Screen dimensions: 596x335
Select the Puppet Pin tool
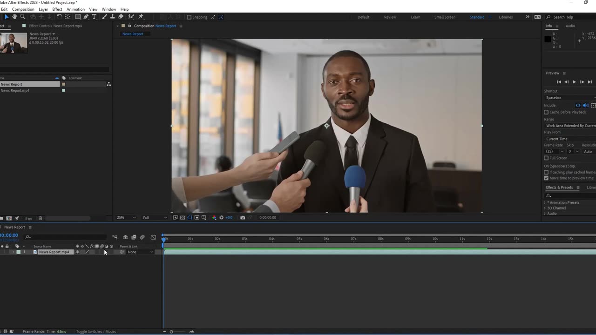[x=141, y=17]
